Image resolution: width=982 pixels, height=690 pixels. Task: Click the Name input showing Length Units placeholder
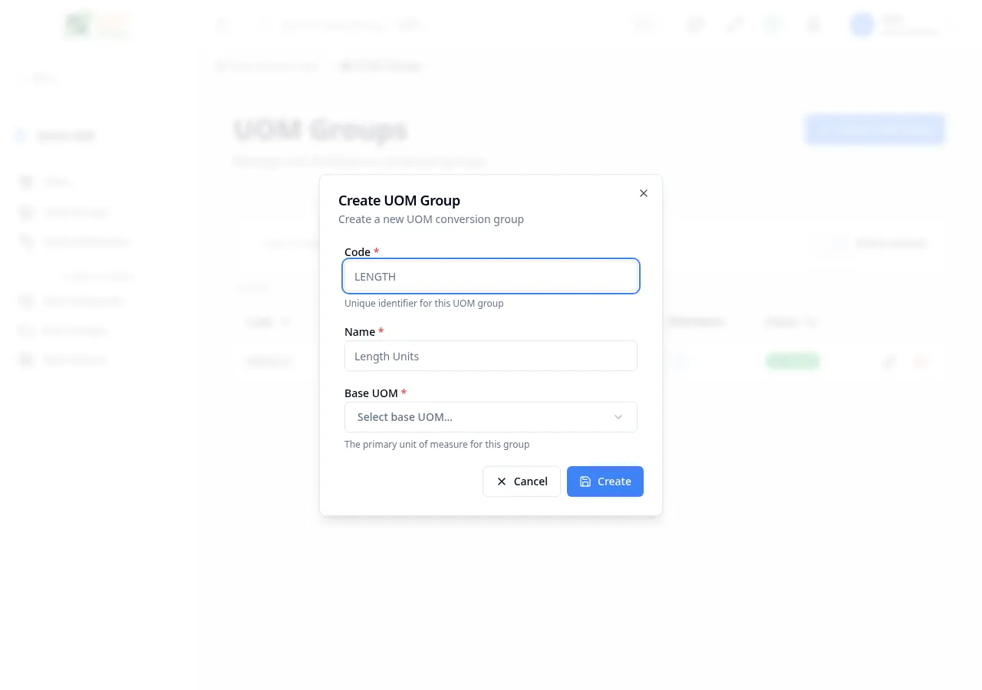point(491,356)
